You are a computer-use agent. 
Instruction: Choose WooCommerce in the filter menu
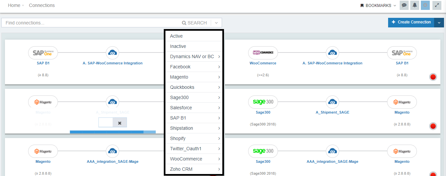[194, 159]
